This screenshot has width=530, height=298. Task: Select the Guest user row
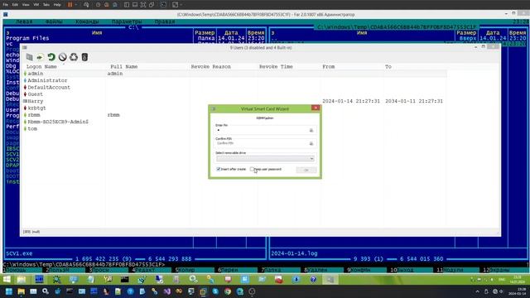235,94
